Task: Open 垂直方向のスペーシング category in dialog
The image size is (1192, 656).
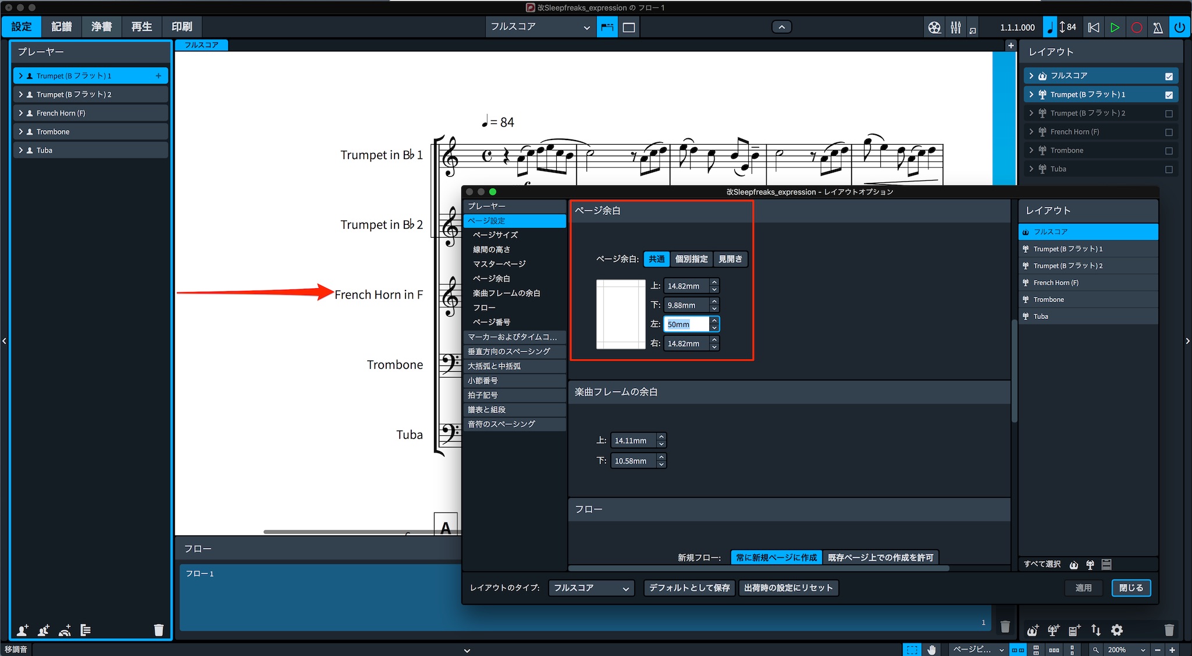Action: coord(515,352)
